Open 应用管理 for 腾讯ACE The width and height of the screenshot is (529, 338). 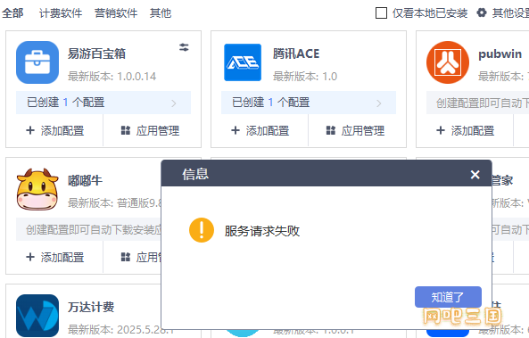(x=355, y=130)
